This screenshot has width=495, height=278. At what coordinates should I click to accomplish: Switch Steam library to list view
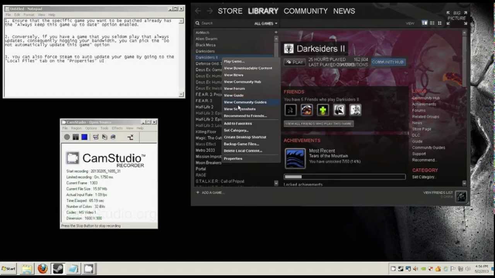tap(432, 23)
